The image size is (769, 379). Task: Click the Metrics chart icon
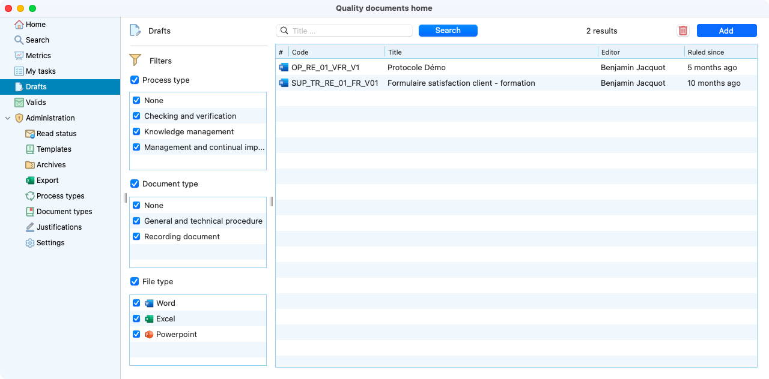pos(19,56)
